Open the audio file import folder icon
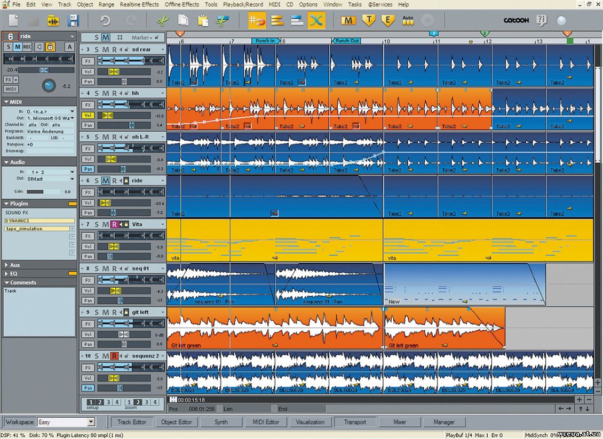Viewport: 603px width, 439px height. (x=53, y=21)
